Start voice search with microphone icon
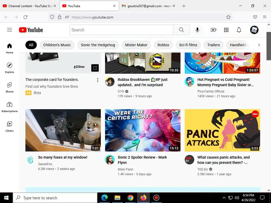The image size is (271, 203). tap(197, 30)
